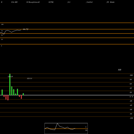Image resolution: width=134 pixels, height=134 pixels.
Task: Click the 129.28 label beside the tall bar
Action: point(10,77)
